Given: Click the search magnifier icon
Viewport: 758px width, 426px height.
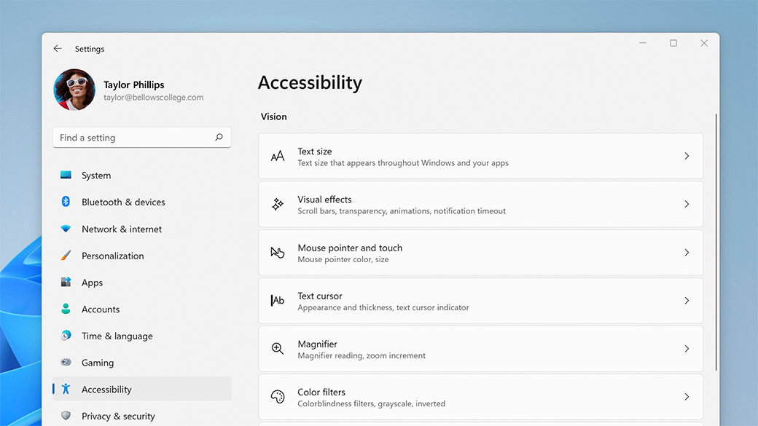Looking at the screenshot, I should [x=219, y=137].
